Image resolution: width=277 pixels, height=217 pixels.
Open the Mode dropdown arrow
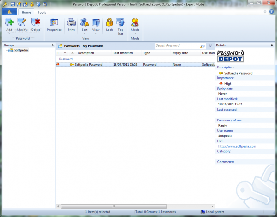pyautogui.click(x=135, y=33)
